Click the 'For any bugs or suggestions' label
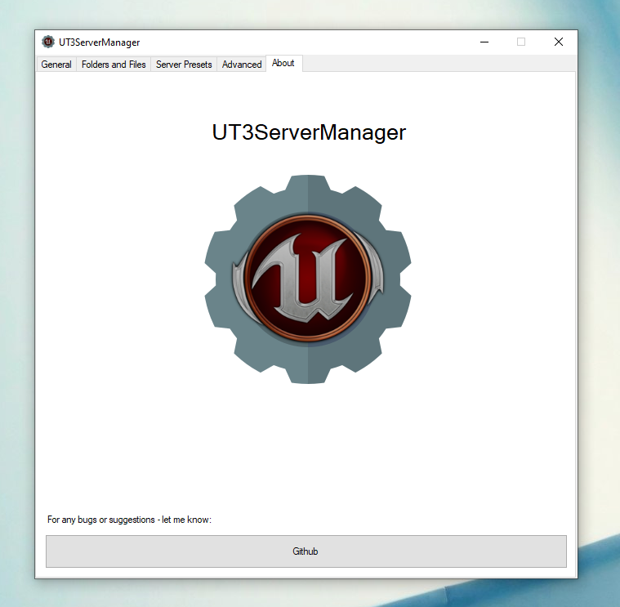This screenshot has height=607, width=620. pos(129,520)
